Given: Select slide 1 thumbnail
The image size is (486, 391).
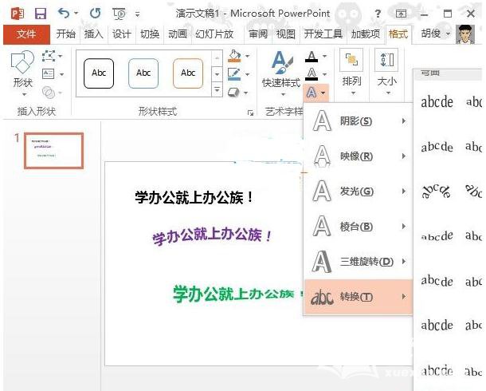Looking at the screenshot, I should pos(54,151).
